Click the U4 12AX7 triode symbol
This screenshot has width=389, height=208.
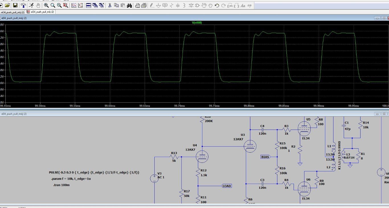point(202,157)
